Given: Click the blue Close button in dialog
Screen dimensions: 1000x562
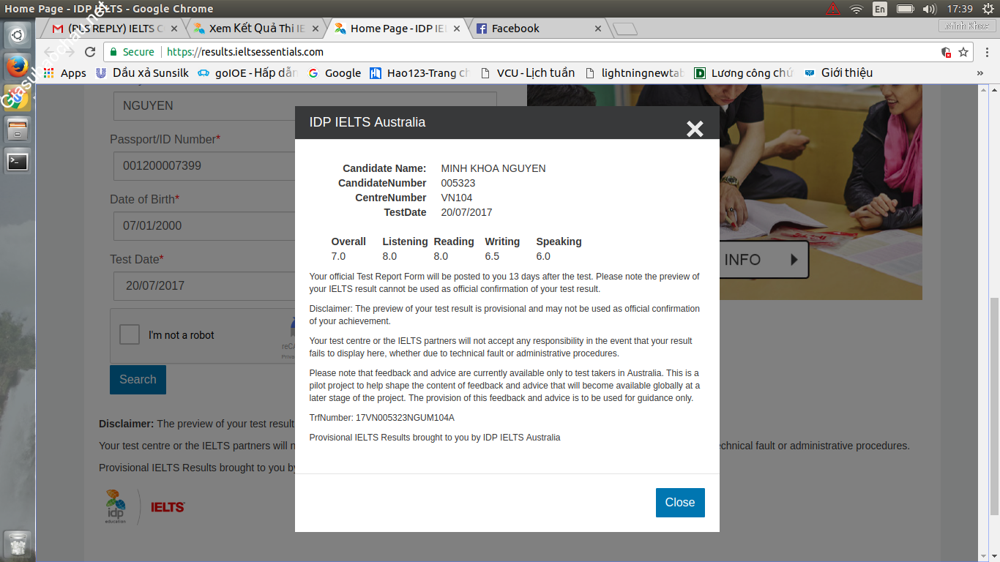Looking at the screenshot, I should click(x=679, y=503).
